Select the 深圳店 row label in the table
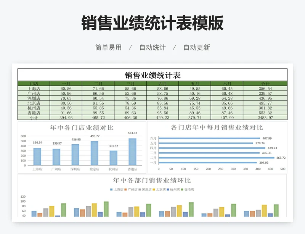The width and height of the screenshot is (305, 234). pyautogui.click(x=34, y=98)
